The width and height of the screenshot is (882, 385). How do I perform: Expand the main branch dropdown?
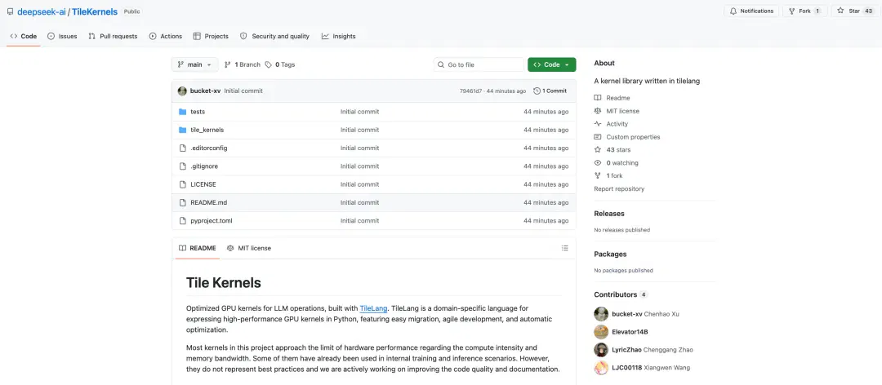click(194, 64)
